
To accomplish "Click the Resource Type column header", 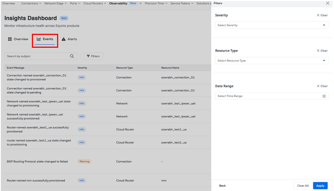I will (124, 68).
